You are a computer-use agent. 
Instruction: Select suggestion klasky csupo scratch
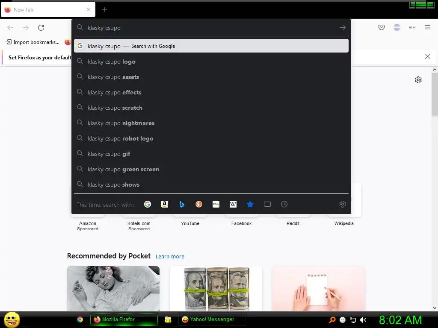tap(211, 108)
